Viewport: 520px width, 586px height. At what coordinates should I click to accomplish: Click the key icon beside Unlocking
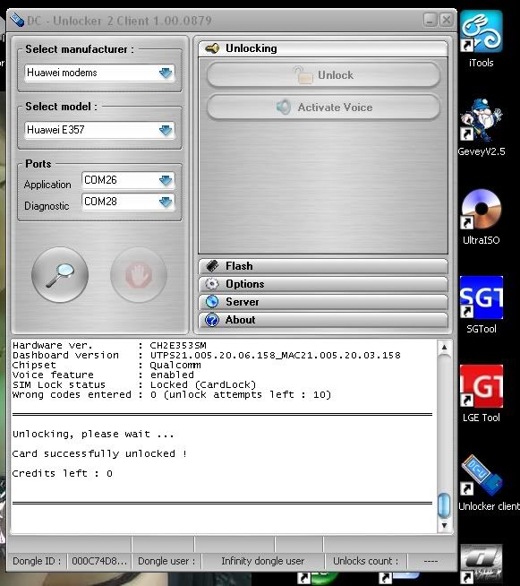(212, 48)
